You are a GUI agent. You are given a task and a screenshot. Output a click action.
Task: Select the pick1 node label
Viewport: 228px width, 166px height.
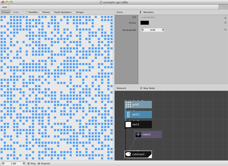(136, 115)
